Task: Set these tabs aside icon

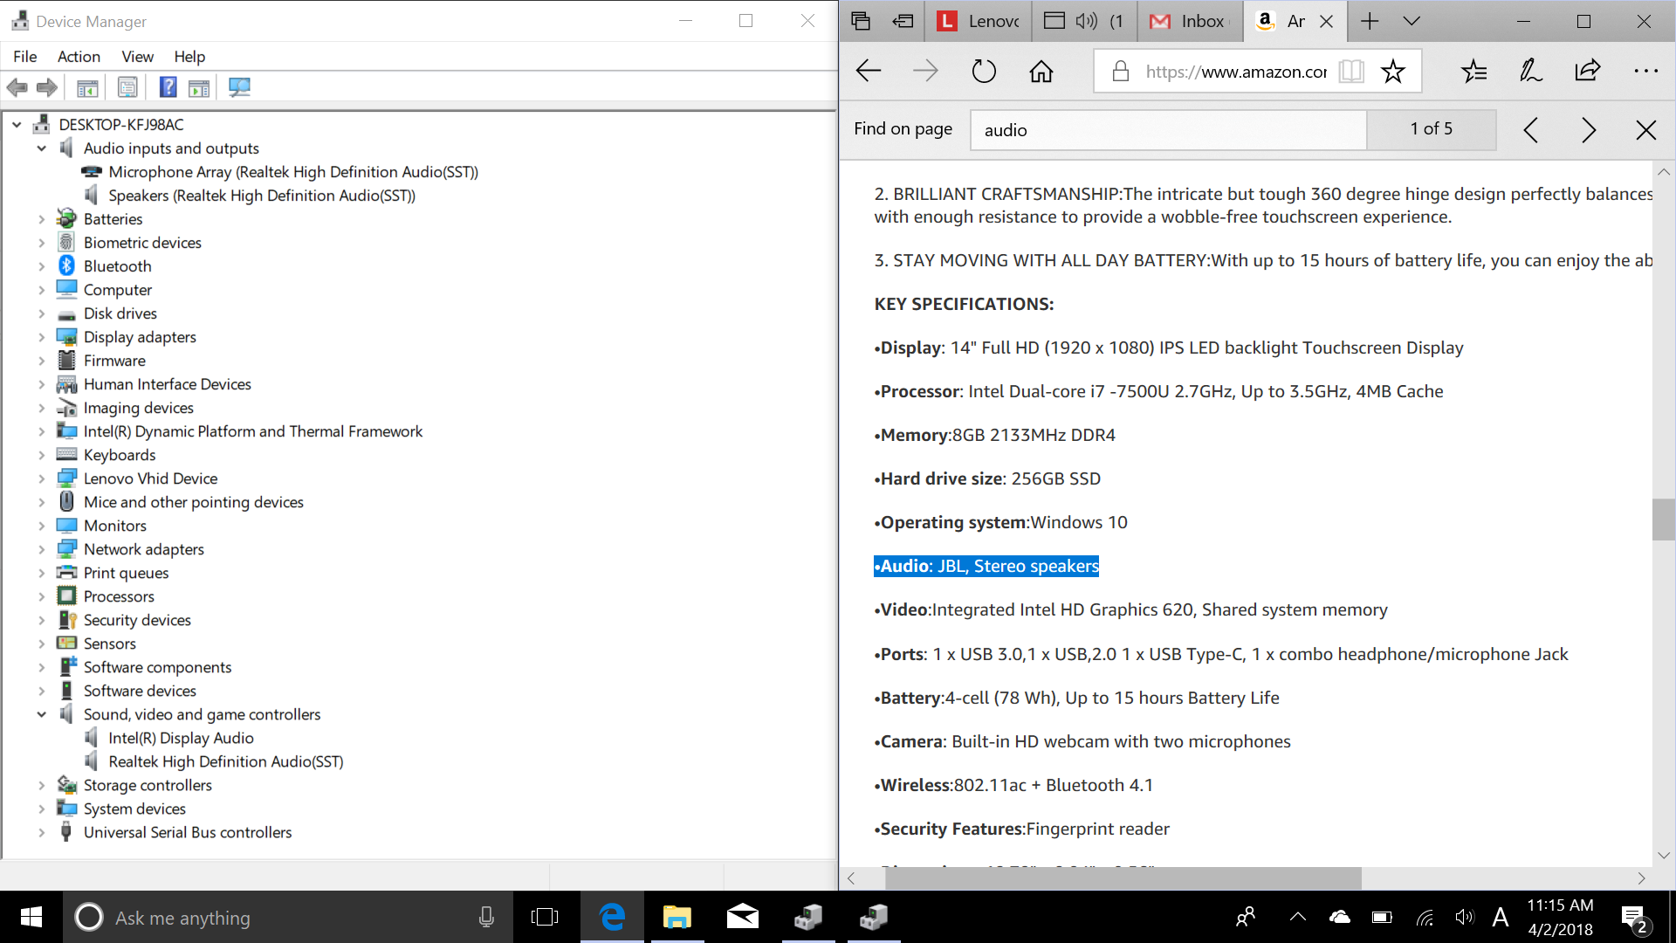Action: [x=903, y=21]
